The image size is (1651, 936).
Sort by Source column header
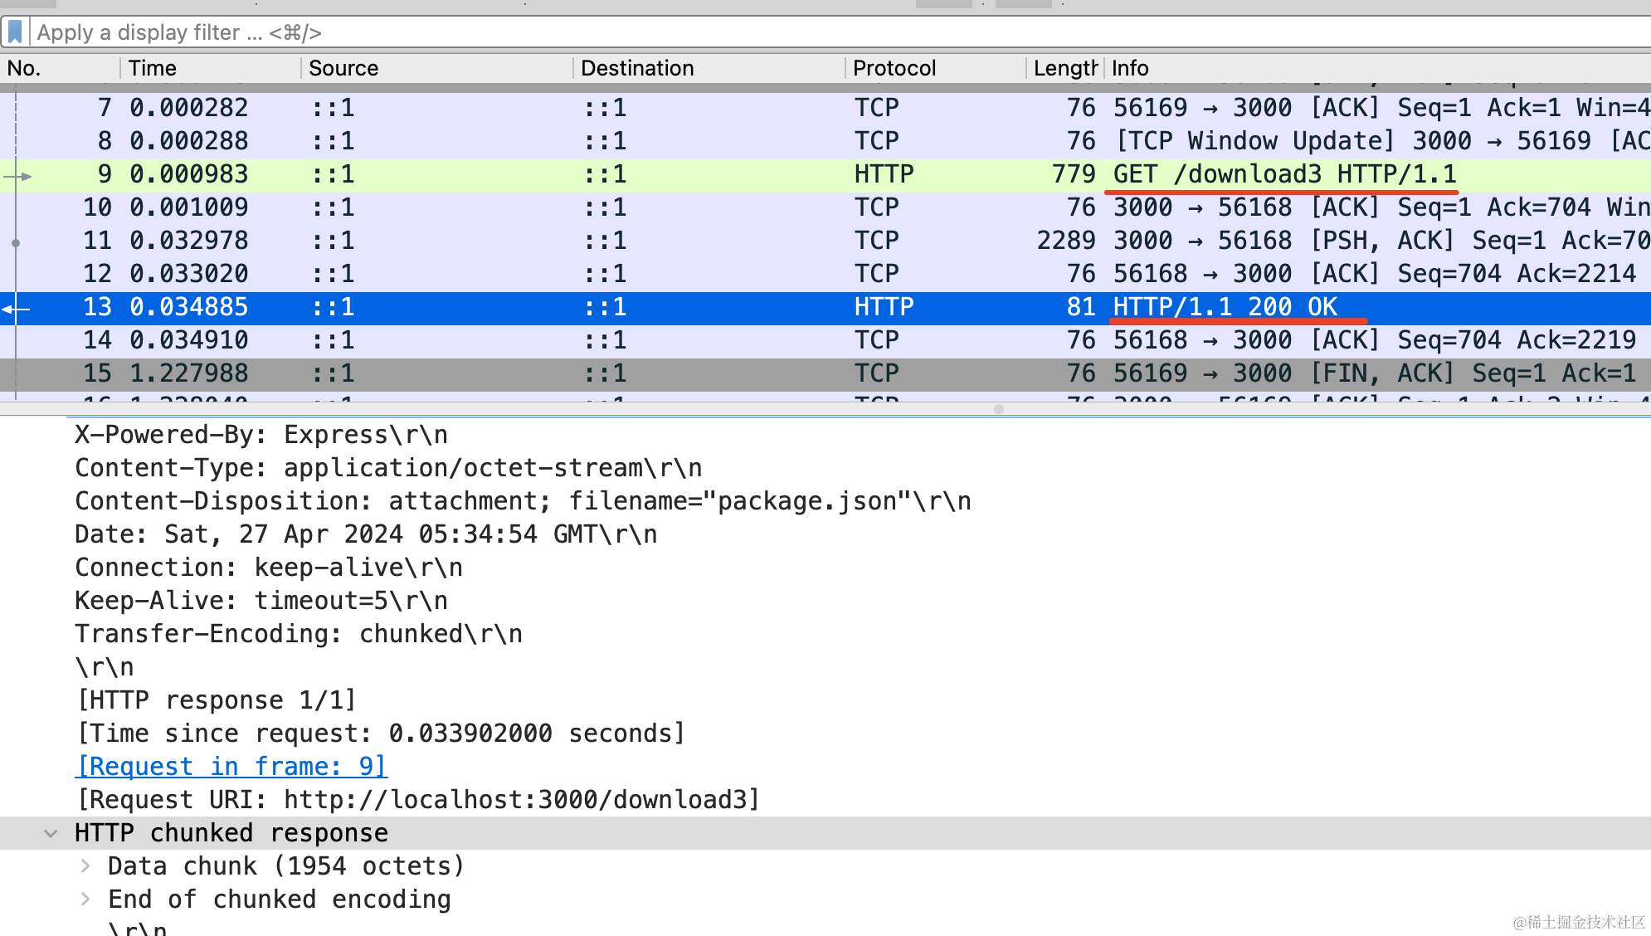click(x=343, y=68)
